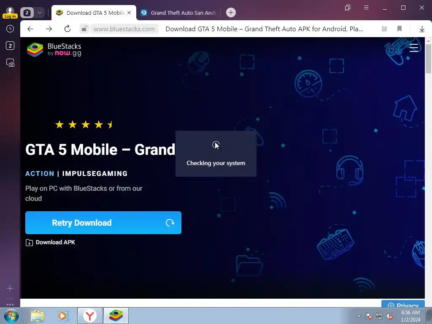Click the muted volume tray icon
The width and height of the screenshot is (432, 324).
point(389,316)
